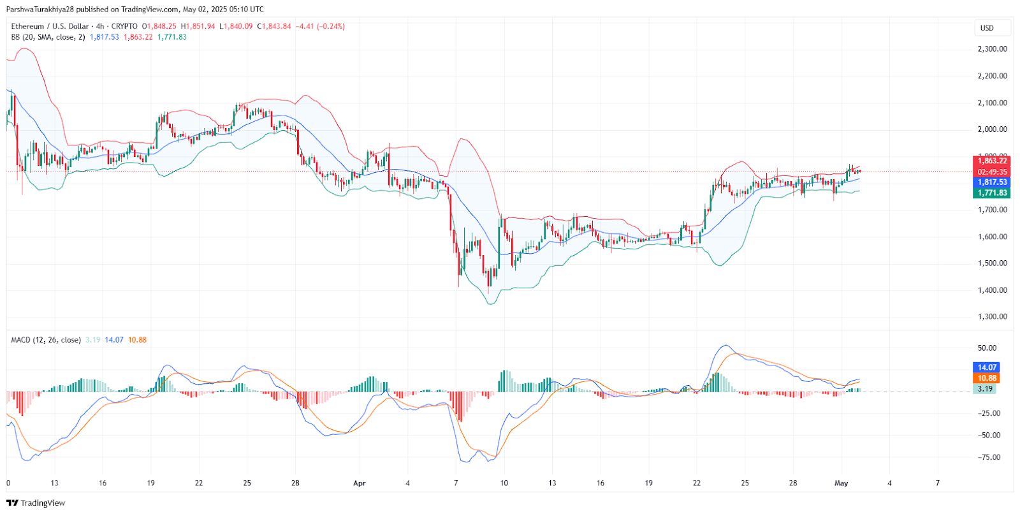Click the Apr label on the time axis

tap(360, 483)
